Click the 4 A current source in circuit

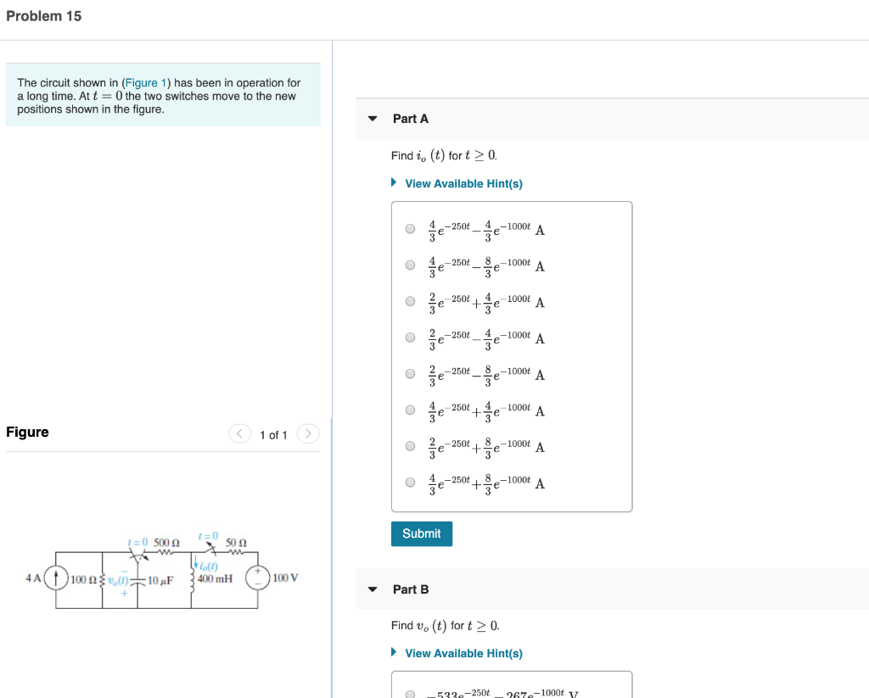pos(55,578)
